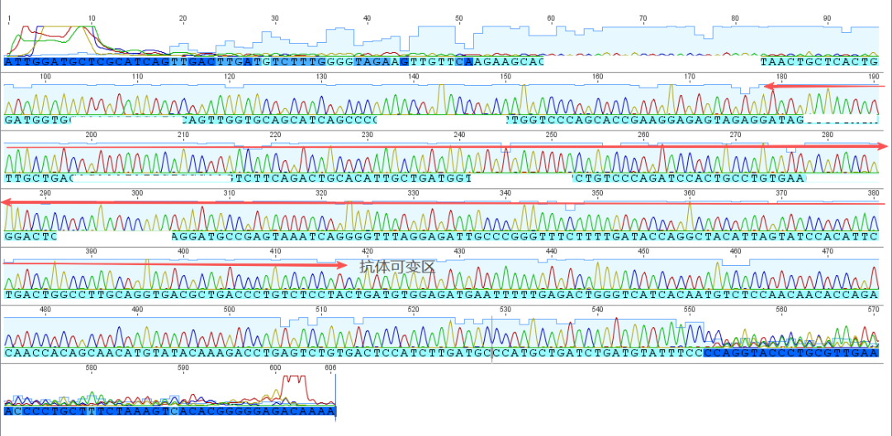Click sequence start ATTGGATGCTCGCATCAG
The image size is (892, 436).
click(87, 61)
